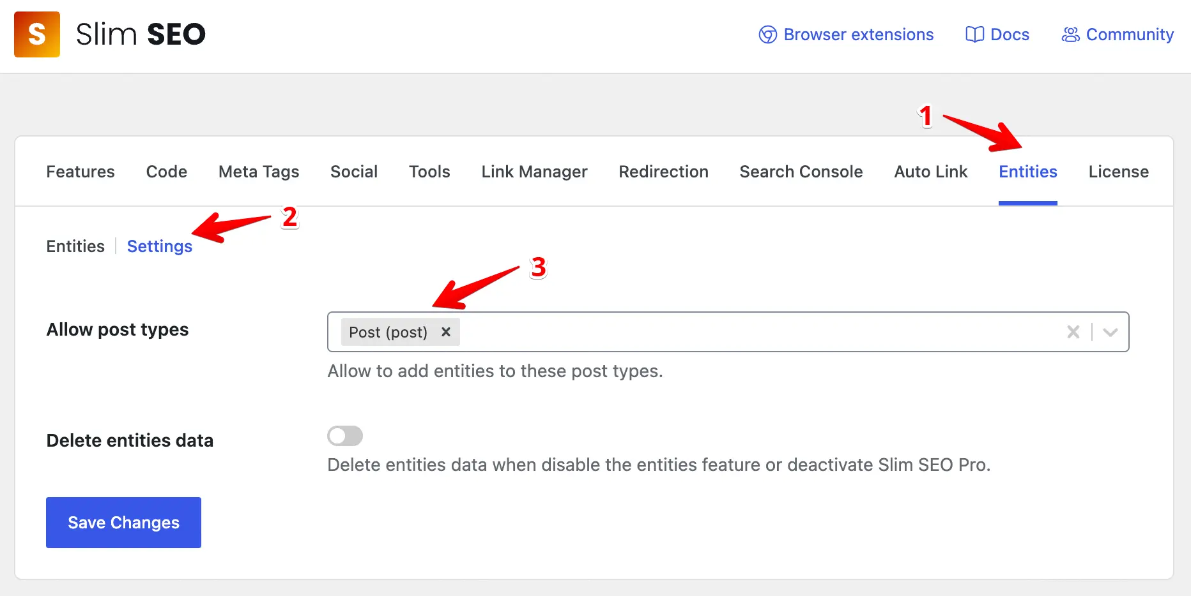Click the Docs book icon
This screenshot has width=1191, height=596.
point(974,34)
